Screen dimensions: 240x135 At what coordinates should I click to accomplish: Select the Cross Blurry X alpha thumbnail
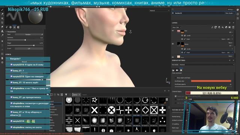point(94,110)
